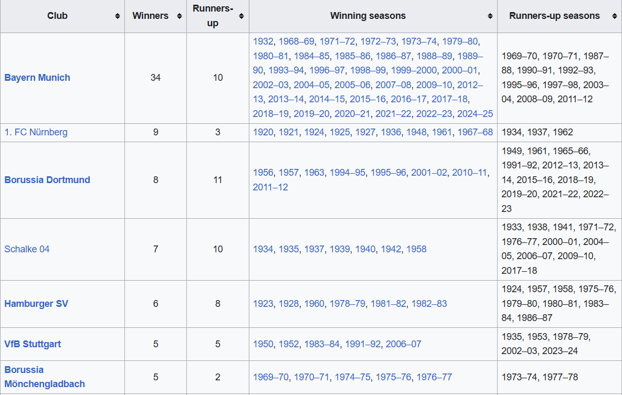The height and width of the screenshot is (395, 622).
Task: Open Hamburger SV's 1960 season link
Action: tap(314, 304)
